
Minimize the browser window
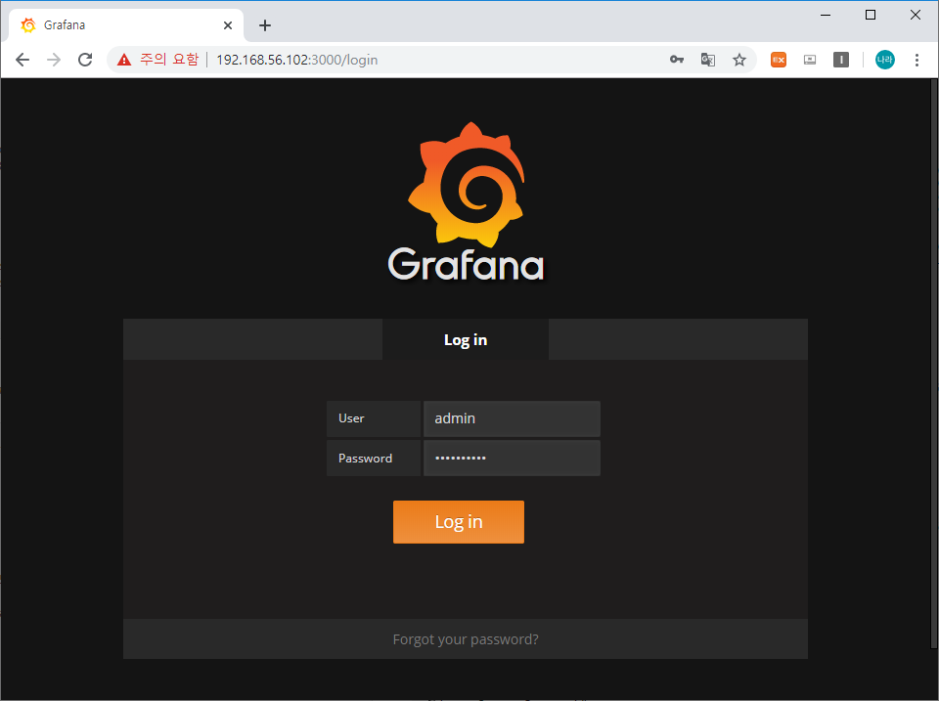click(826, 15)
